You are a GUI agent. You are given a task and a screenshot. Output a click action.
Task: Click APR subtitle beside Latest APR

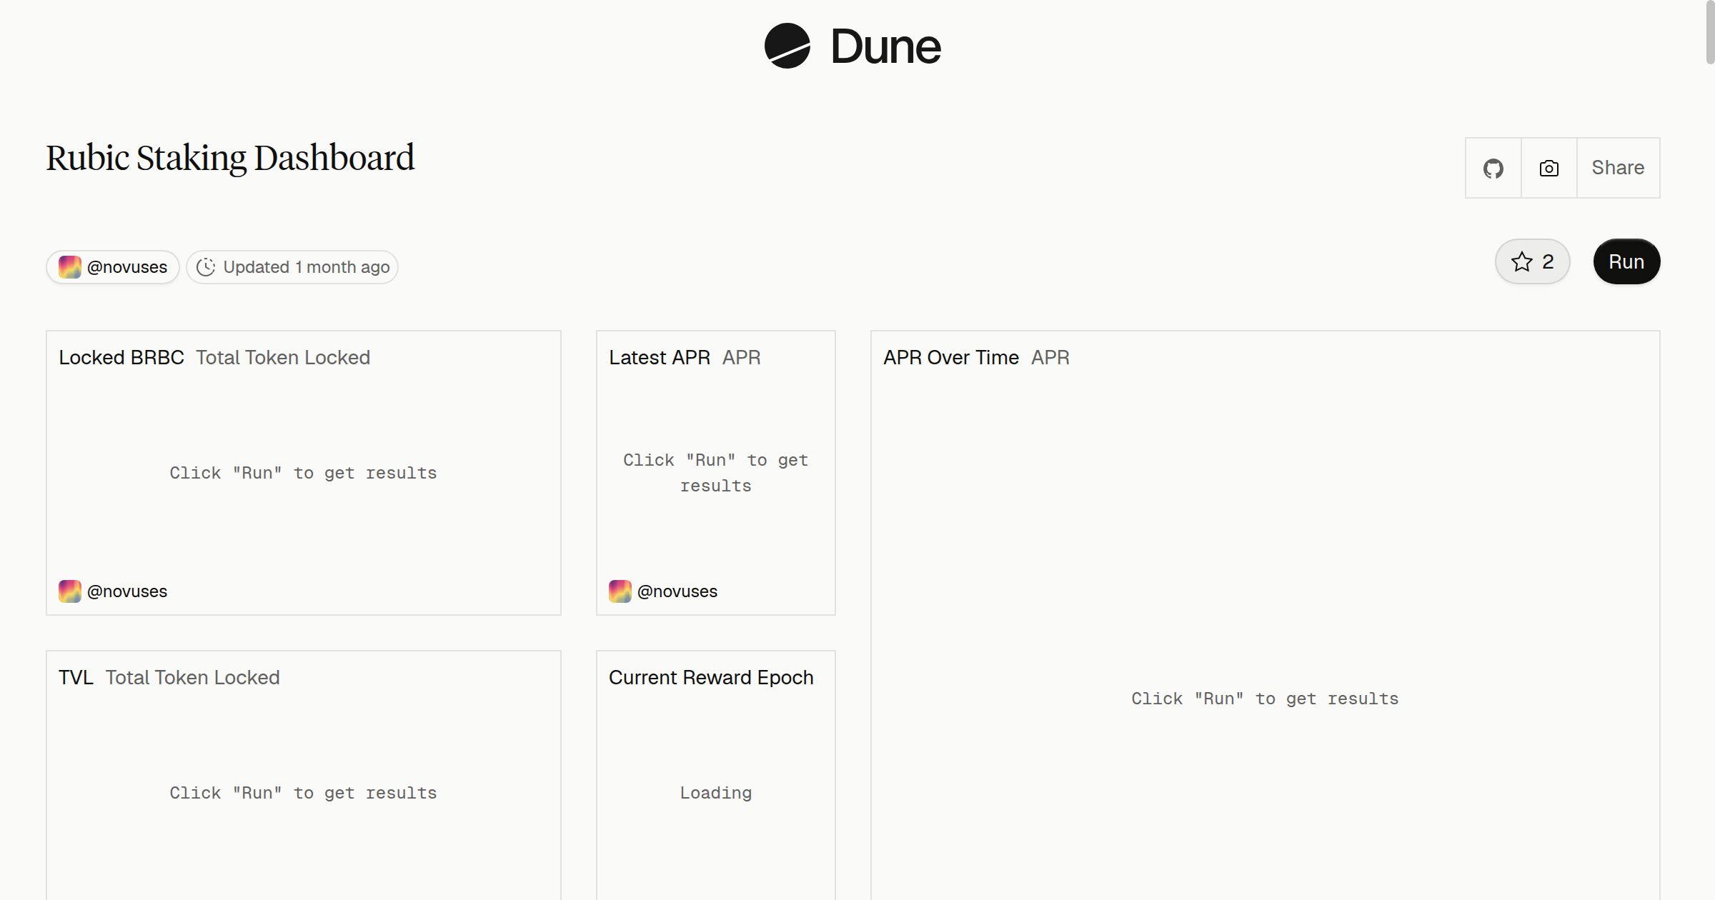click(x=742, y=357)
